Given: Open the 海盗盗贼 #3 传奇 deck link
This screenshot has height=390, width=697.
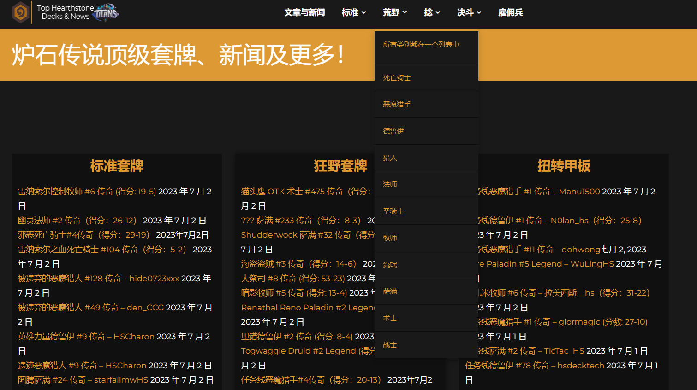Looking at the screenshot, I should pos(298,264).
